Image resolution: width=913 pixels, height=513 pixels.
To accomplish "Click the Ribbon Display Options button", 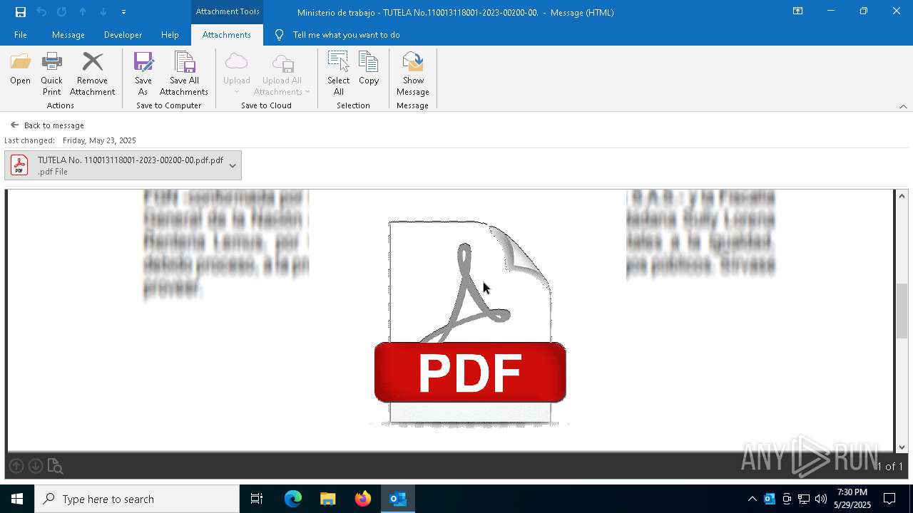I will 798,11.
